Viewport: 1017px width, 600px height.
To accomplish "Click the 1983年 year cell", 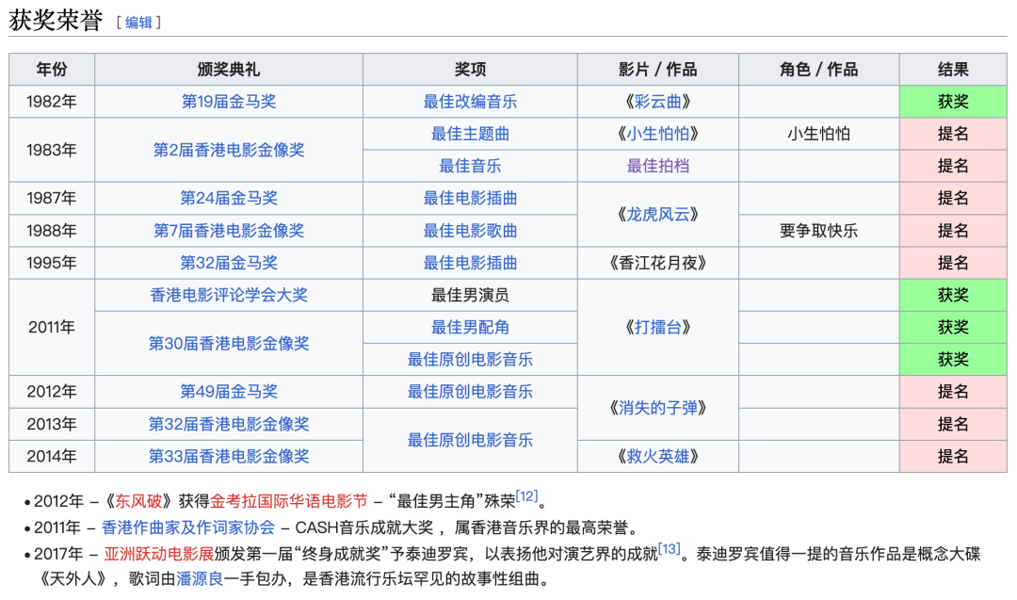I will coord(52,150).
